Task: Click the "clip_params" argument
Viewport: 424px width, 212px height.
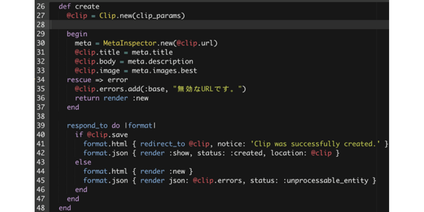Action: 159,16
